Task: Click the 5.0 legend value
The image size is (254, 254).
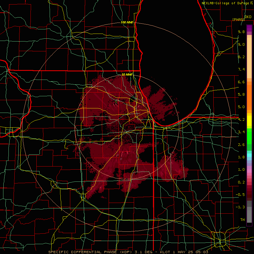Action: (x=241, y=107)
